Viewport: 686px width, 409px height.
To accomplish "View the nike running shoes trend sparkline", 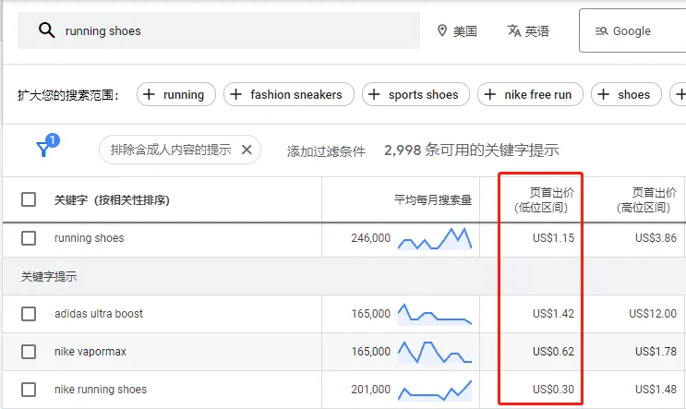I will [x=434, y=390].
